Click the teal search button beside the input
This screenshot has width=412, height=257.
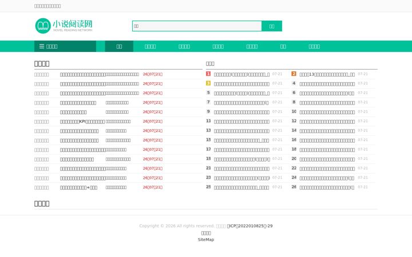tap(272, 26)
